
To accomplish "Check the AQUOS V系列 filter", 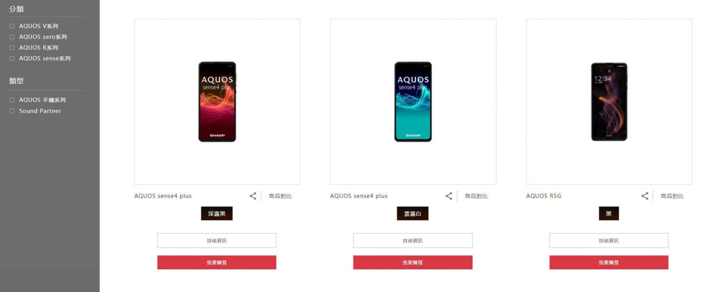I will pos(12,26).
